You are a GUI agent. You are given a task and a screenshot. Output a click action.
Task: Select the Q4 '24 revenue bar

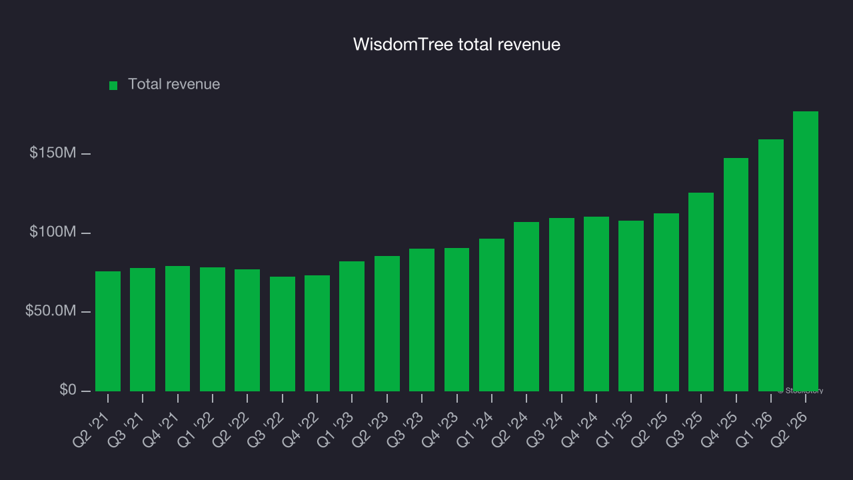pyautogui.click(x=596, y=304)
